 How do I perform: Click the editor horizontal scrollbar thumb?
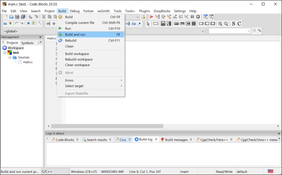pos(107,126)
